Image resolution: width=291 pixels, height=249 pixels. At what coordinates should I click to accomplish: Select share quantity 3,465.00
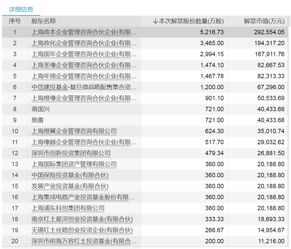click(212, 43)
